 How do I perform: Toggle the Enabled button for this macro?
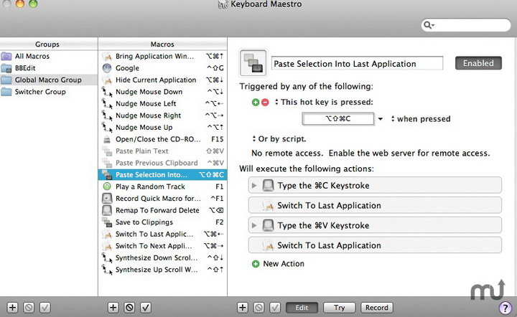(x=478, y=63)
